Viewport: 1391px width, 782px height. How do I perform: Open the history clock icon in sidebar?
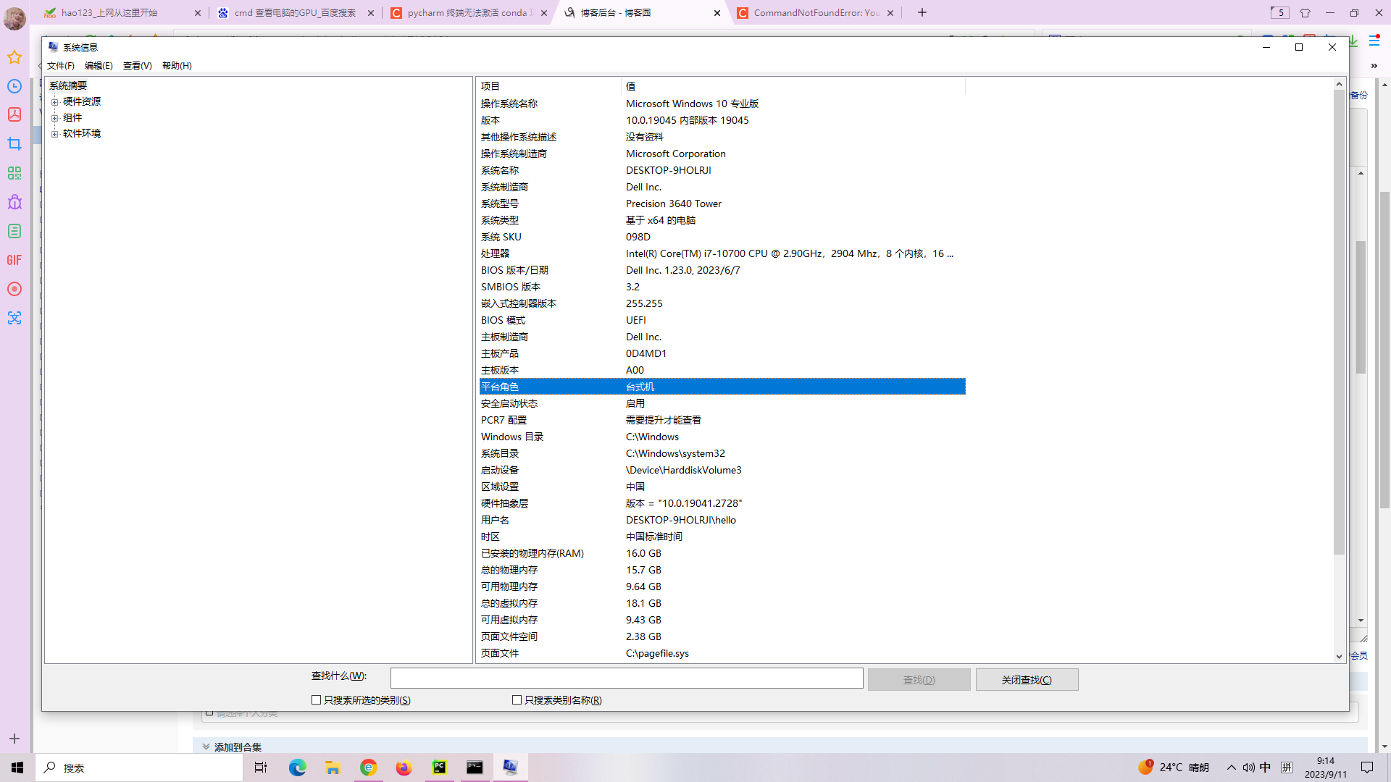click(x=14, y=86)
